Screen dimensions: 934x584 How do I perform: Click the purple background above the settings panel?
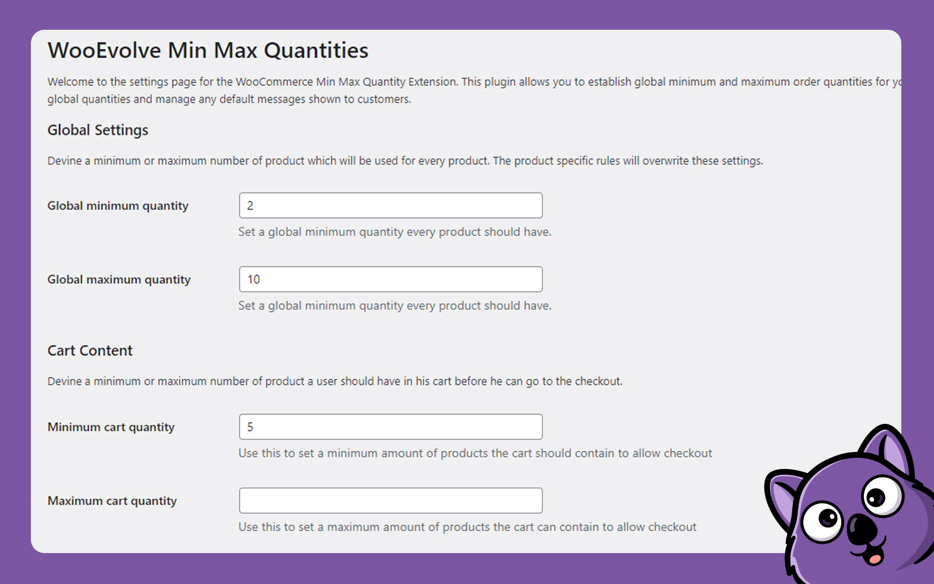[467, 14]
